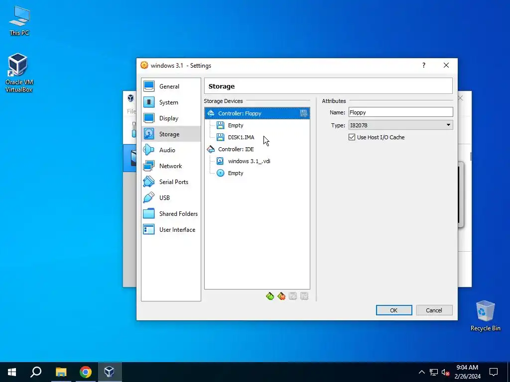The width and height of the screenshot is (510, 382).
Task: Click the controller Name input field
Action: 401,112
